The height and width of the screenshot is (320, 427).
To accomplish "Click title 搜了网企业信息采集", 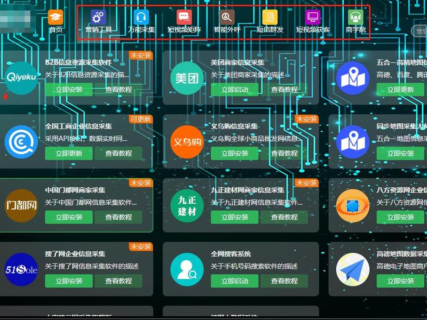I will (x=75, y=254).
